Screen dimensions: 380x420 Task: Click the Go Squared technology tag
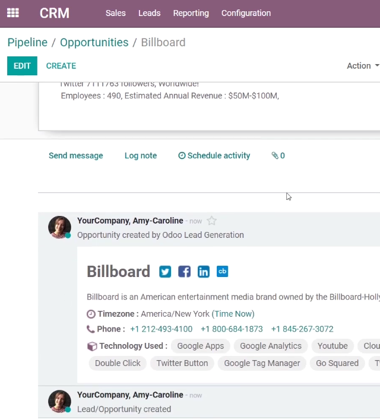pos(337,363)
